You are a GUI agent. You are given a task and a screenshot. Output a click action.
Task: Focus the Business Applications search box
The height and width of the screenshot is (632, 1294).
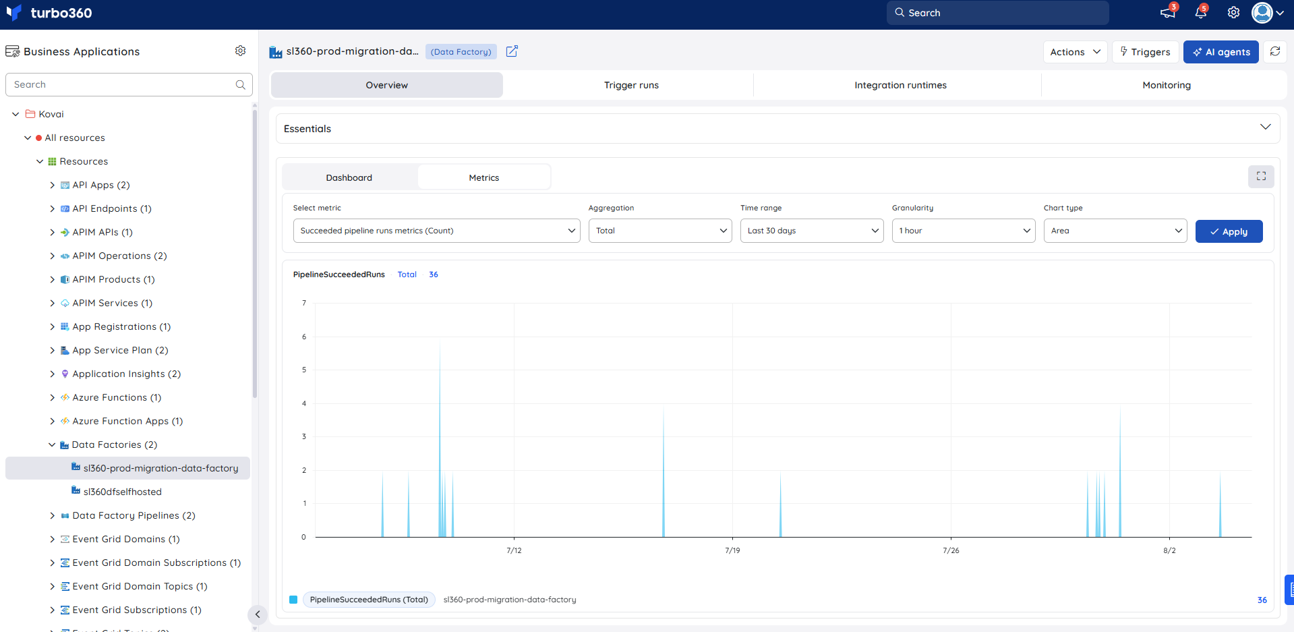click(129, 84)
